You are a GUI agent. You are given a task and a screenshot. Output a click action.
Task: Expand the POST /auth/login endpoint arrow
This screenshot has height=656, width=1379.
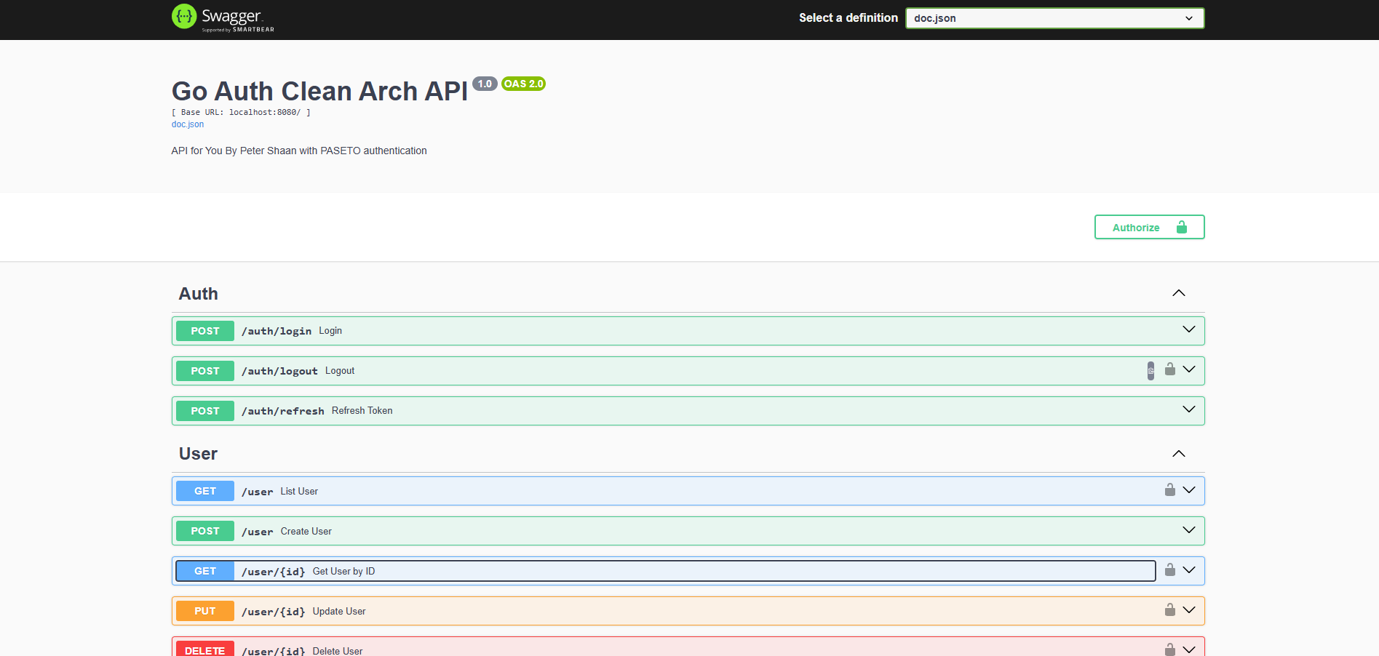(x=1188, y=330)
